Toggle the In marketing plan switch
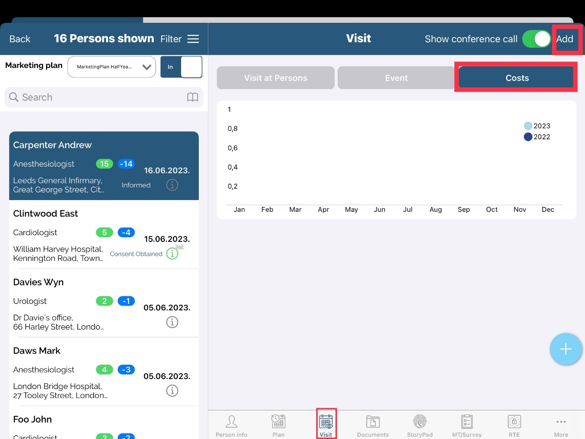Image resolution: width=585 pixels, height=439 pixels. point(181,67)
